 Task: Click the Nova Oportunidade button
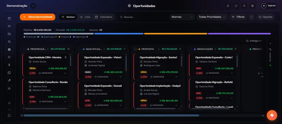[37, 17]
